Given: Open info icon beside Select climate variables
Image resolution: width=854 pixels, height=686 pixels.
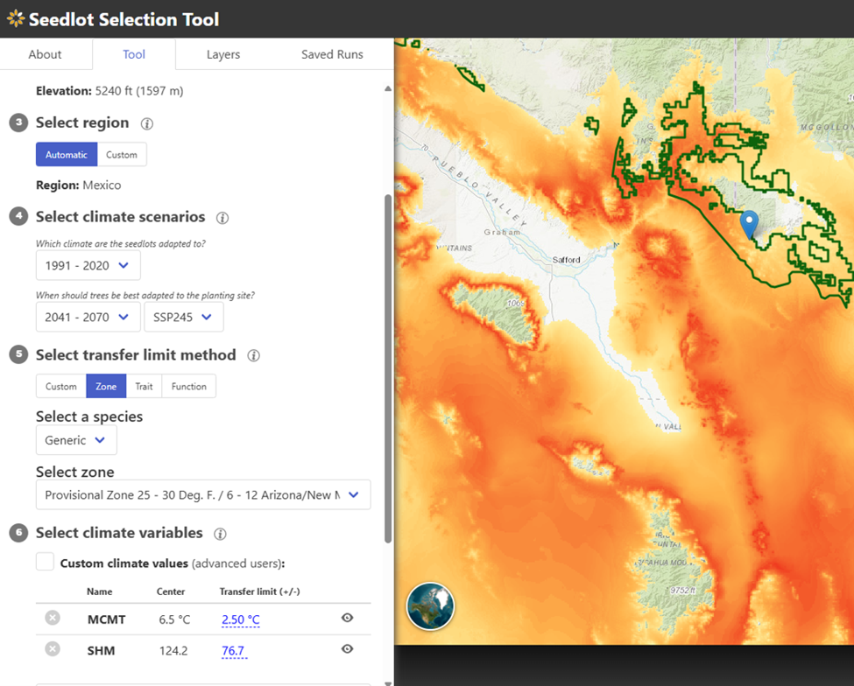Looking at the screenshot, I should coord(220,534).
